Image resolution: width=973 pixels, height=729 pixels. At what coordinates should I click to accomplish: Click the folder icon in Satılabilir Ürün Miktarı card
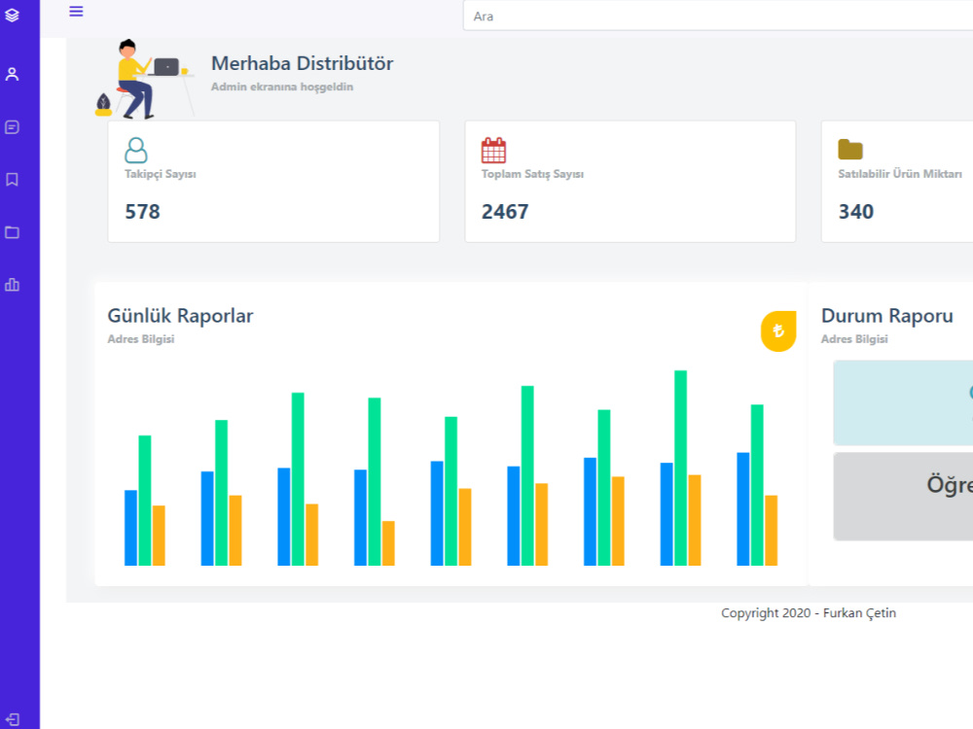coord(850,150)
